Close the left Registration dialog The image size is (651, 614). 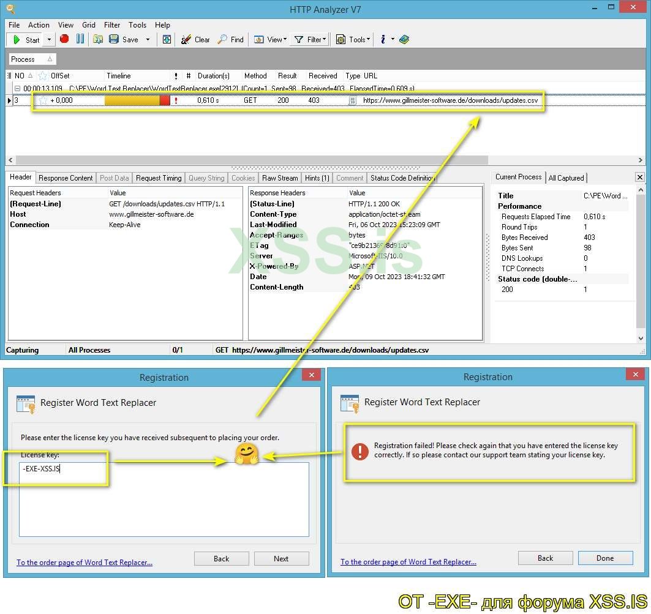point(311,375)
